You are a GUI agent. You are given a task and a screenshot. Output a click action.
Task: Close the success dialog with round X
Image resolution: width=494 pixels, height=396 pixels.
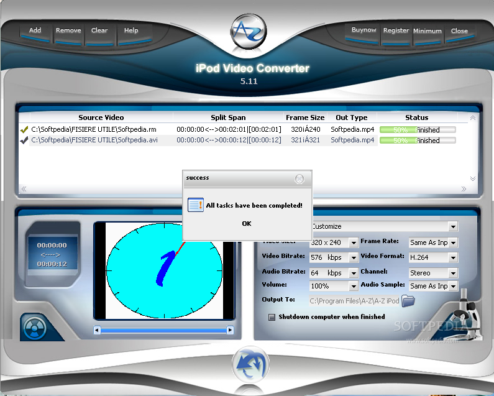point(300,179)
